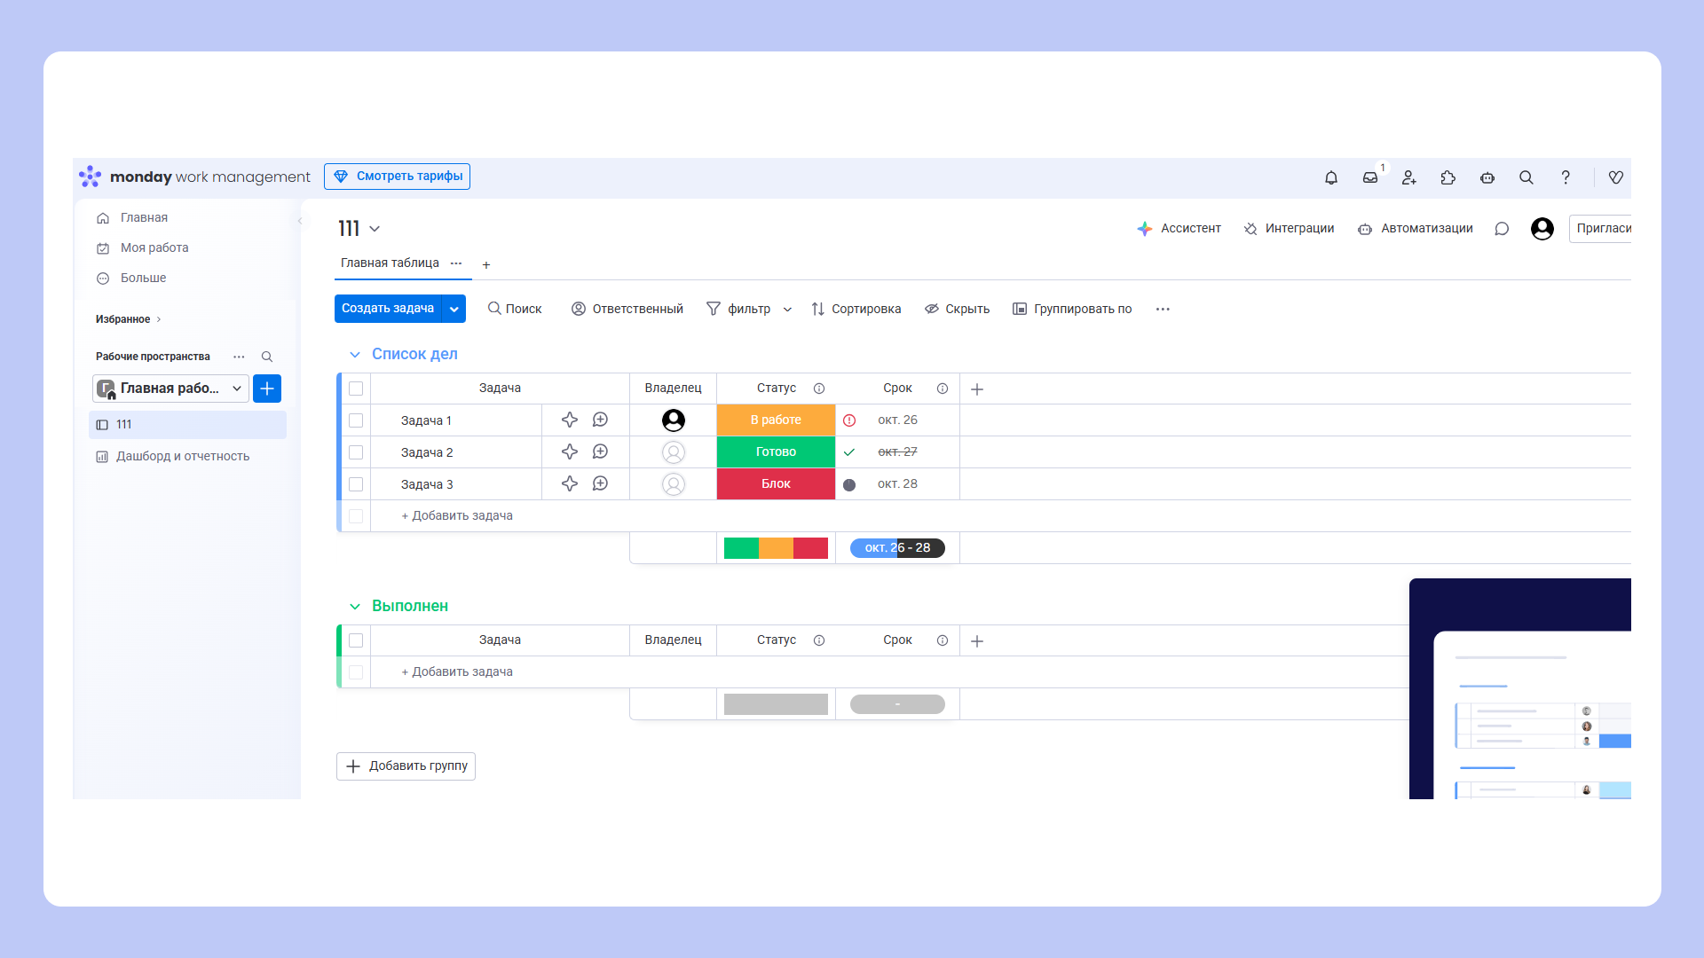The height and width of the screenshot is (958, 1704).
Task: Tick the checkbox for Задача 3
Action: (356, 484)
